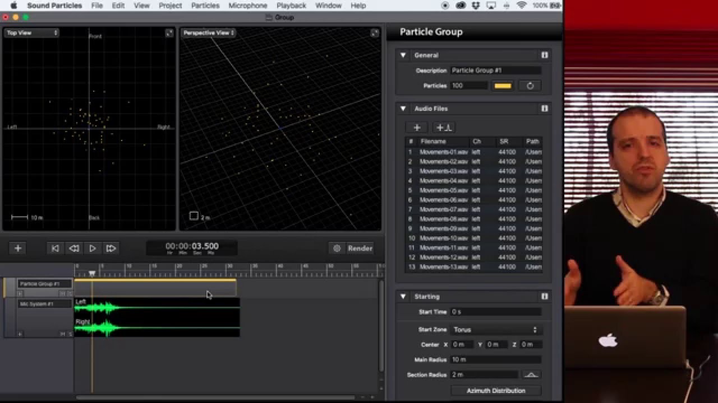Viewport: 718px width, 403px height.
Task: Open the Playback menu
Action: 291,6
